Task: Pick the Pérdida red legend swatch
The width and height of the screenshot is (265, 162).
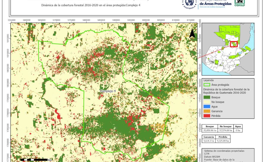Action: [x=207, y=116]
